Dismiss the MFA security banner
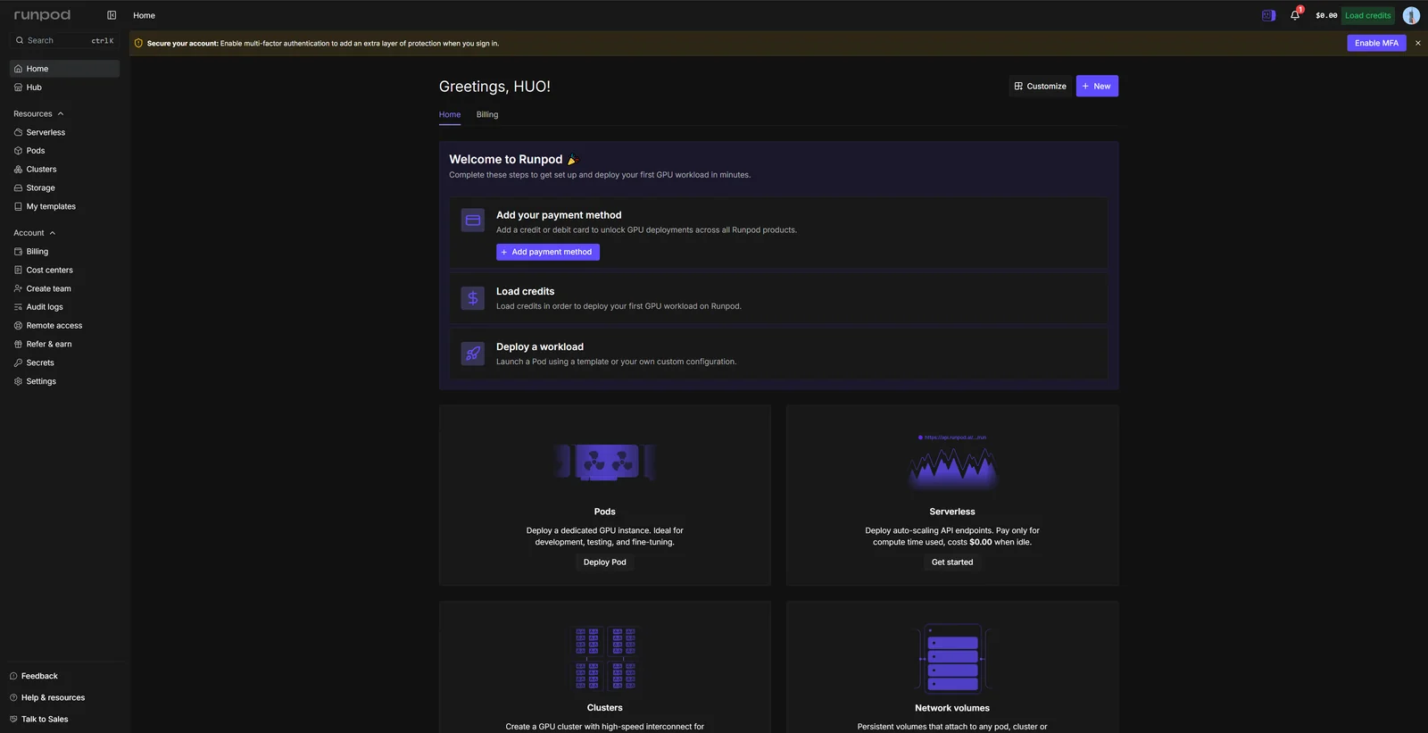This screenshot has width=1428, height=733. pyautogui.click(x=1418, y=43)
